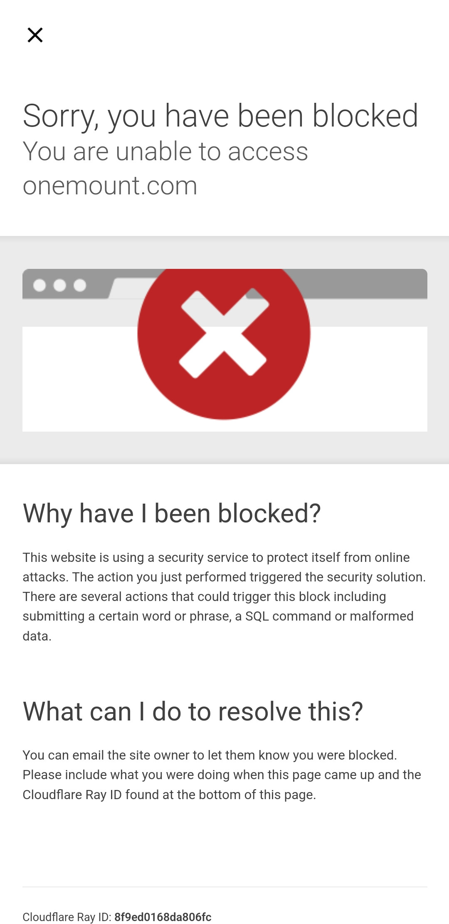Click gray title bar right of red circle
The height and width of the screenshot is (924, 449).
[366, 283]
